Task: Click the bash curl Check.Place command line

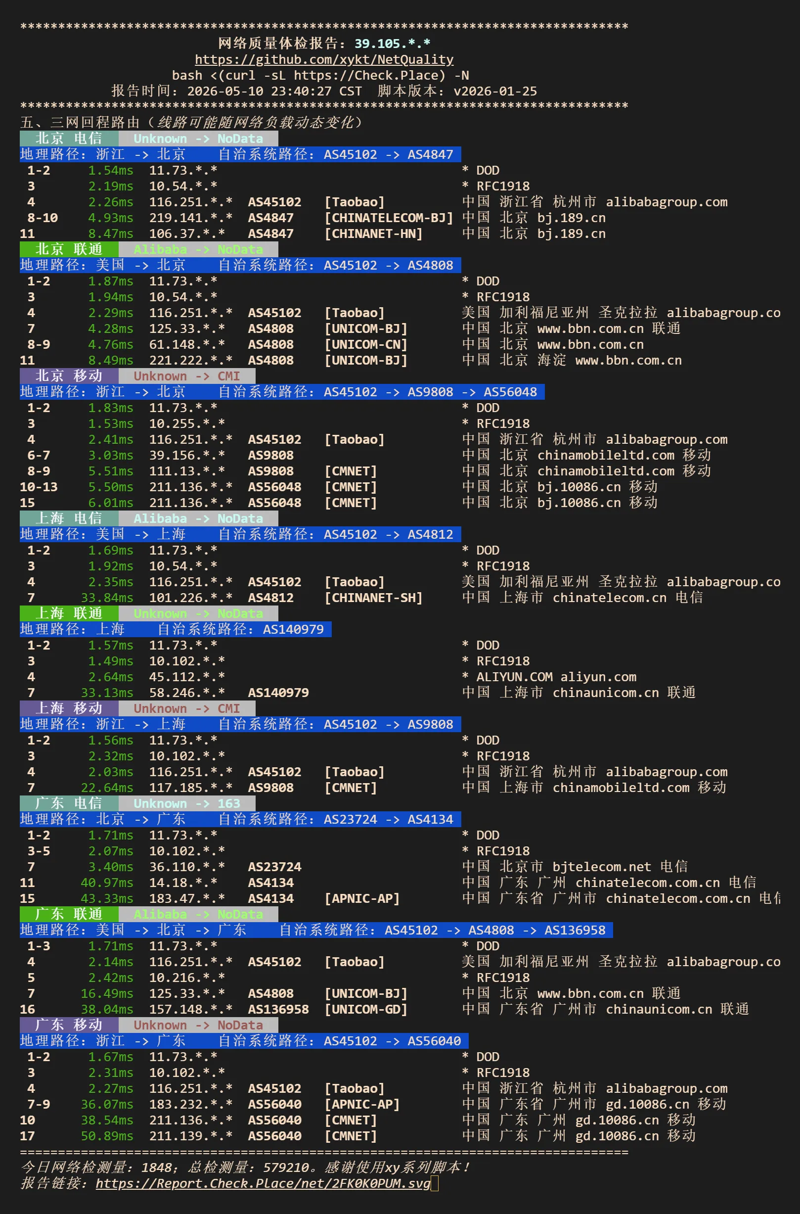Action: click(320, 75)
